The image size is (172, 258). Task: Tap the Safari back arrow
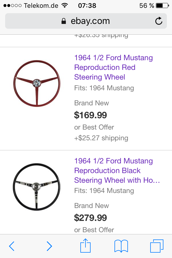point(12,246)
